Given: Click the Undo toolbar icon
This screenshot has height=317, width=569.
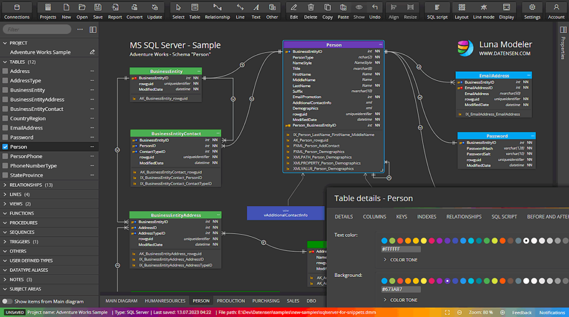Looking at the screenshot, I should click(375, 11).
